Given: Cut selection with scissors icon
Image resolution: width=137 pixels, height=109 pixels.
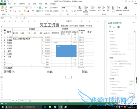Looking at the screenshot, I should [x=6, y=7].
